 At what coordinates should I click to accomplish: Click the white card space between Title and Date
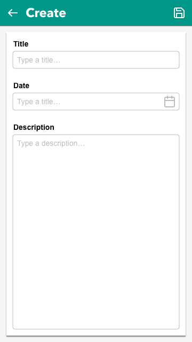click(x=96, y=75)
